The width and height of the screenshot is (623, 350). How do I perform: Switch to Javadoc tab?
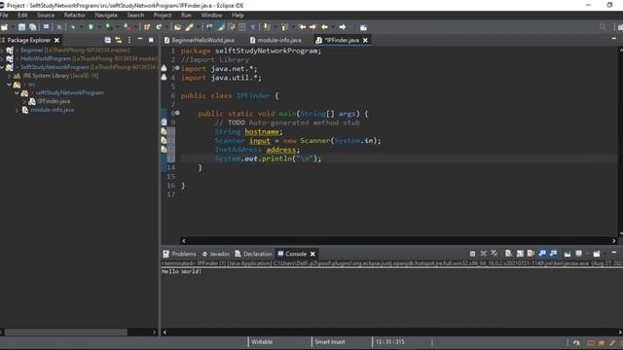click(216, 254)
